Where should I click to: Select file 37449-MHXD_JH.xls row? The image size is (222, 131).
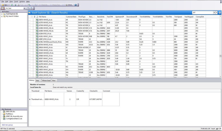(118, 50)
